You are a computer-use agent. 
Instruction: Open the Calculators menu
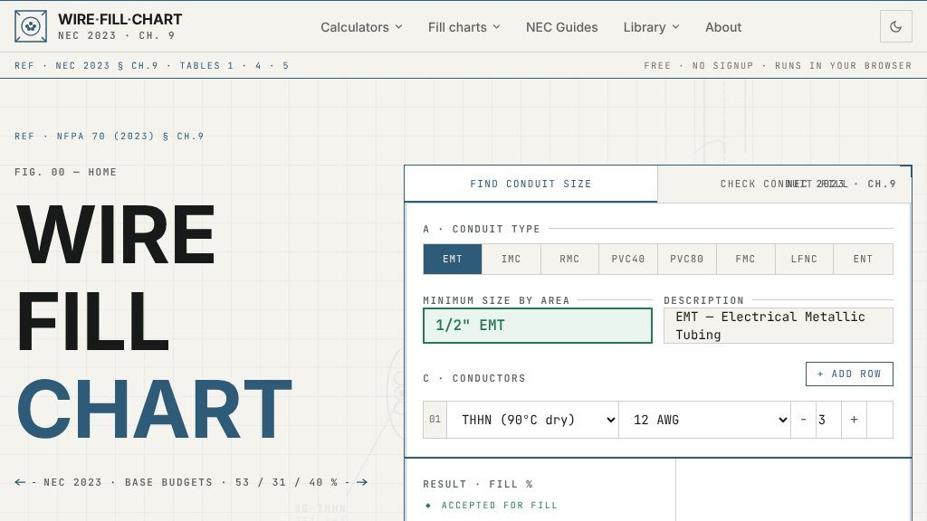[x=361, y=27]
